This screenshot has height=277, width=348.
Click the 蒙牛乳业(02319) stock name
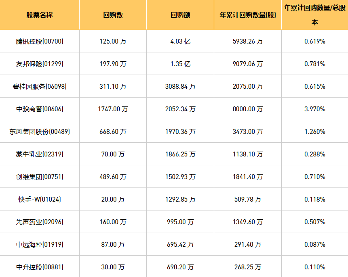click(x=40, y=154)
